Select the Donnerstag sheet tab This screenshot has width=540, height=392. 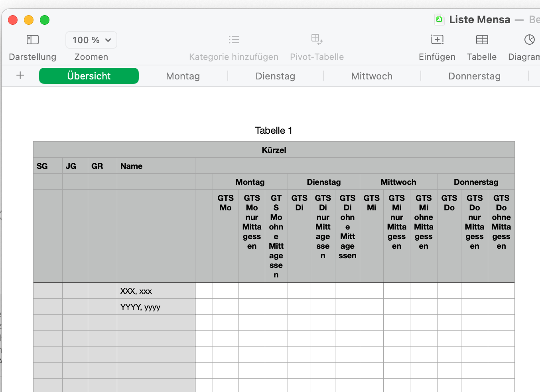474,76
